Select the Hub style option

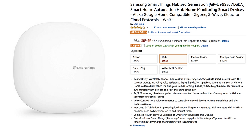pyautogui.click(x=173, y=59)
